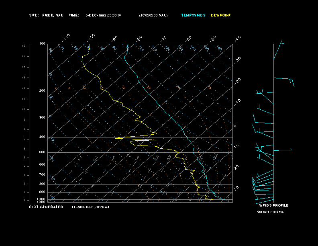This screenshot has height=246, width=318.
Task: Click the 500 pressure level label
Action: click(x=42, y=152)
